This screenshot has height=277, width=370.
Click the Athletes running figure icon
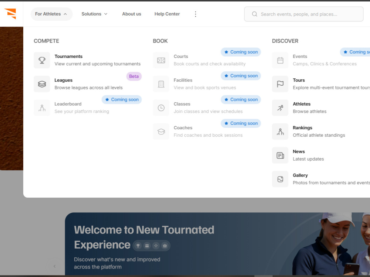pyautogui.click(x=280, y=108)
